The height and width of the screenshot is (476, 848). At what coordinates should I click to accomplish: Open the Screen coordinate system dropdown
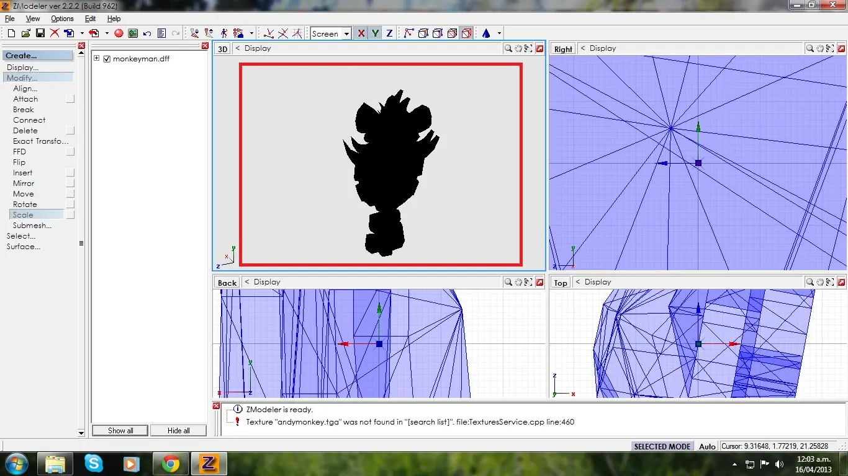pyautogui.click(x=346, y=33)
